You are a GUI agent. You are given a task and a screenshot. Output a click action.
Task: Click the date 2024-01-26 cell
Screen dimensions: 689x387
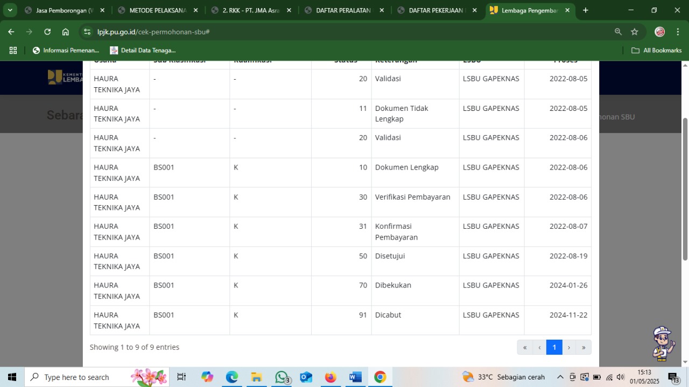coord(558,291)
